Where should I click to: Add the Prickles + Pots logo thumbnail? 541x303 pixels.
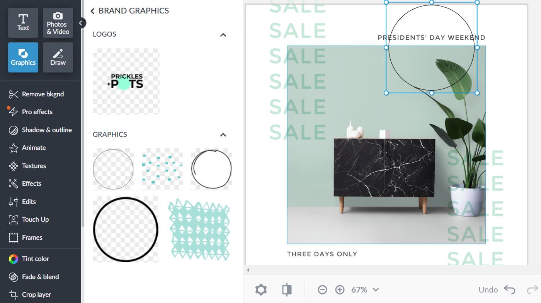[126, 81]
